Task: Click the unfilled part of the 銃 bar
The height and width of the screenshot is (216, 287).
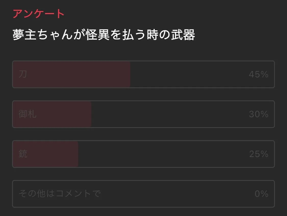Action: pyautogui.click(x=163, y=154)
